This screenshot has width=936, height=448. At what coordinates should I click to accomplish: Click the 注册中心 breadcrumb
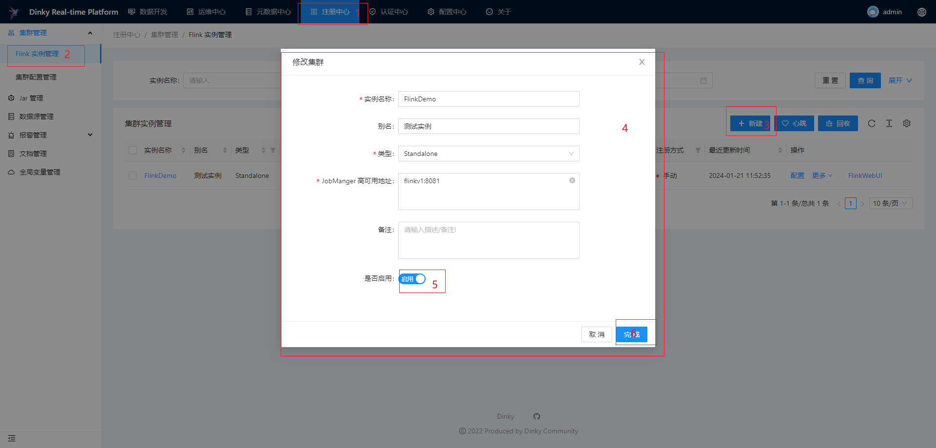pos(127,35)
